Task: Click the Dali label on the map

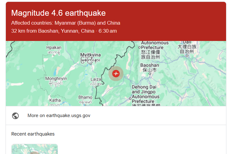Action: 187,43
